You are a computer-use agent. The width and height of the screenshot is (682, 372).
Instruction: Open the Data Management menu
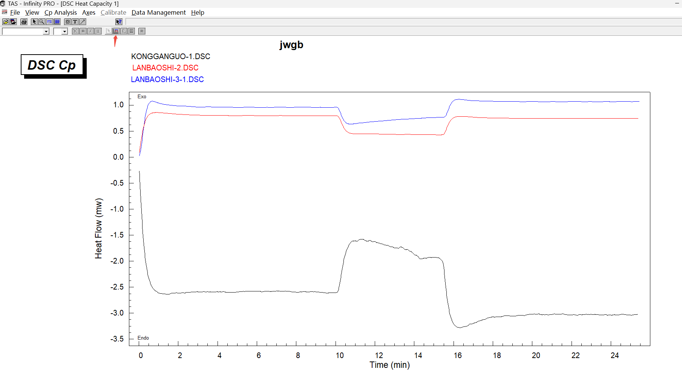click(x=158, y=12)
